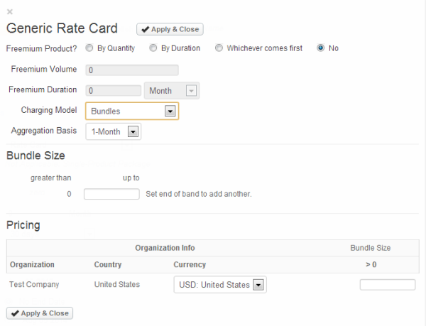Click the Freemium Volume input field
The image size is (426, 326).
point(131,70)
